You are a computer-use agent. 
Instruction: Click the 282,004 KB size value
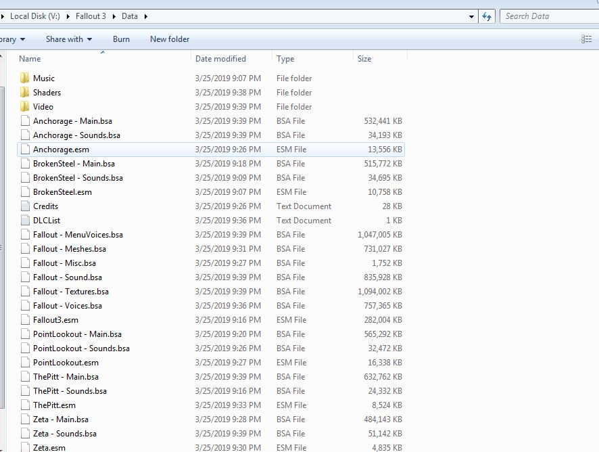point(383,319)
